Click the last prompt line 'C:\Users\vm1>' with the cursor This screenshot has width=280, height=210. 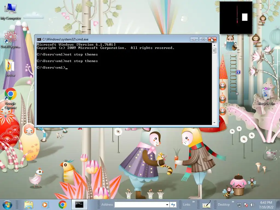click(52, 68)
